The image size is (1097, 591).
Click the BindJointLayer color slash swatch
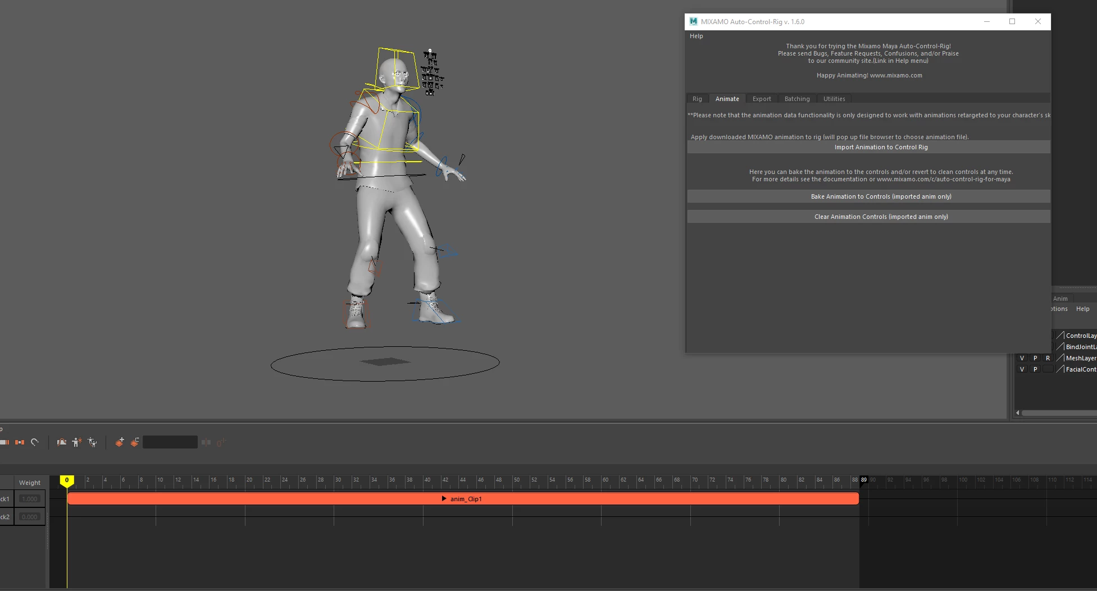point(1060,347)
